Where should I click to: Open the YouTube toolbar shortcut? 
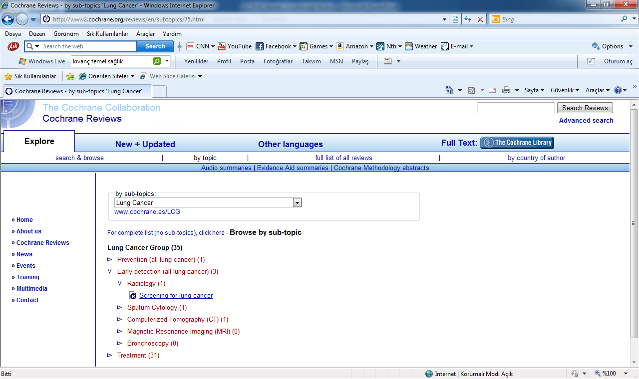[235, 46]
